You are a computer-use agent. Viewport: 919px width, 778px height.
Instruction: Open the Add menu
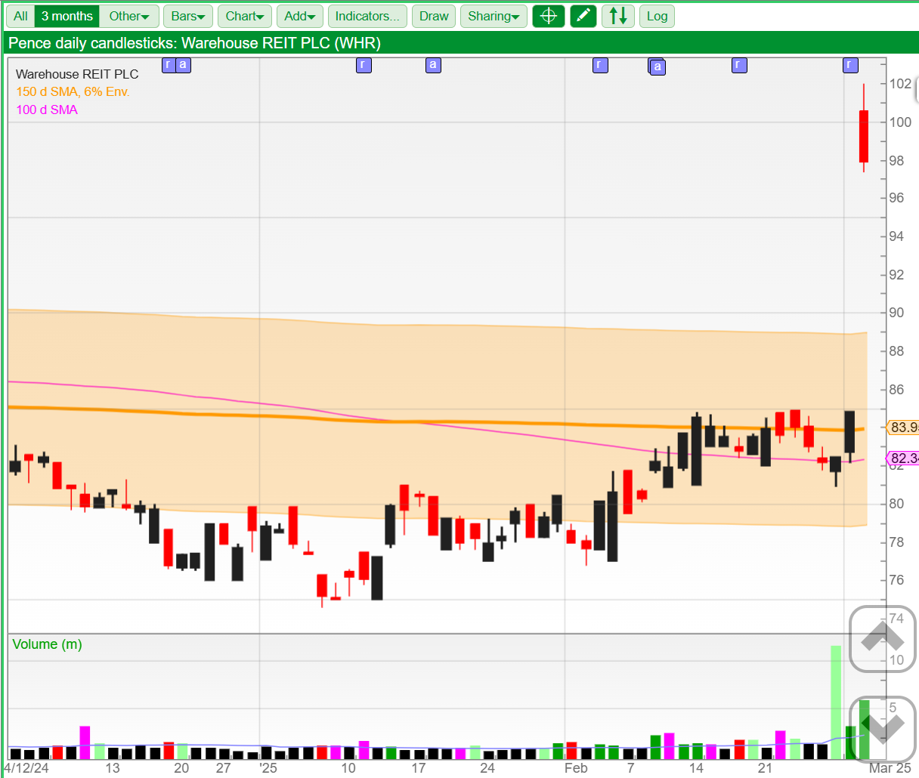[300, 16]
